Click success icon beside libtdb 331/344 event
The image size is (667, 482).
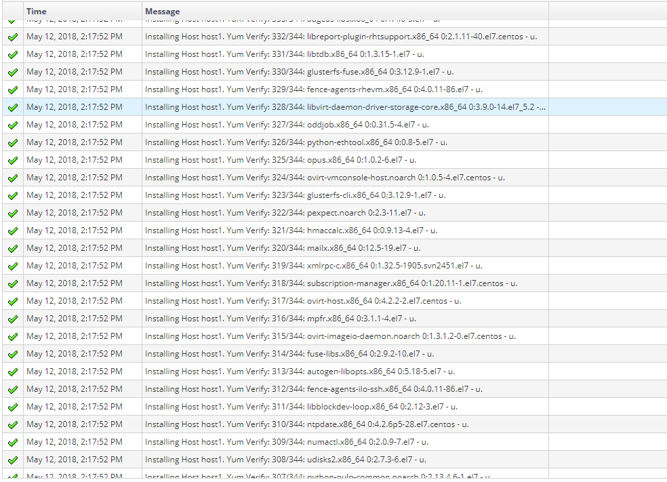(x=12, y=54)
